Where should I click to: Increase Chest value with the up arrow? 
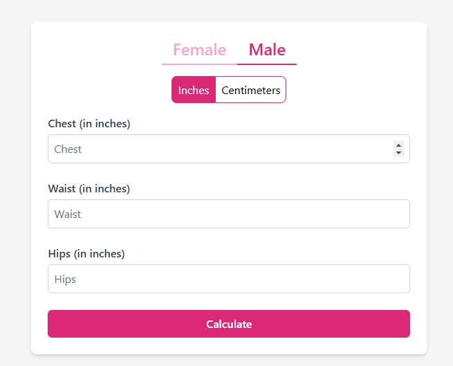pyautogui.click(x=398, y=145)
